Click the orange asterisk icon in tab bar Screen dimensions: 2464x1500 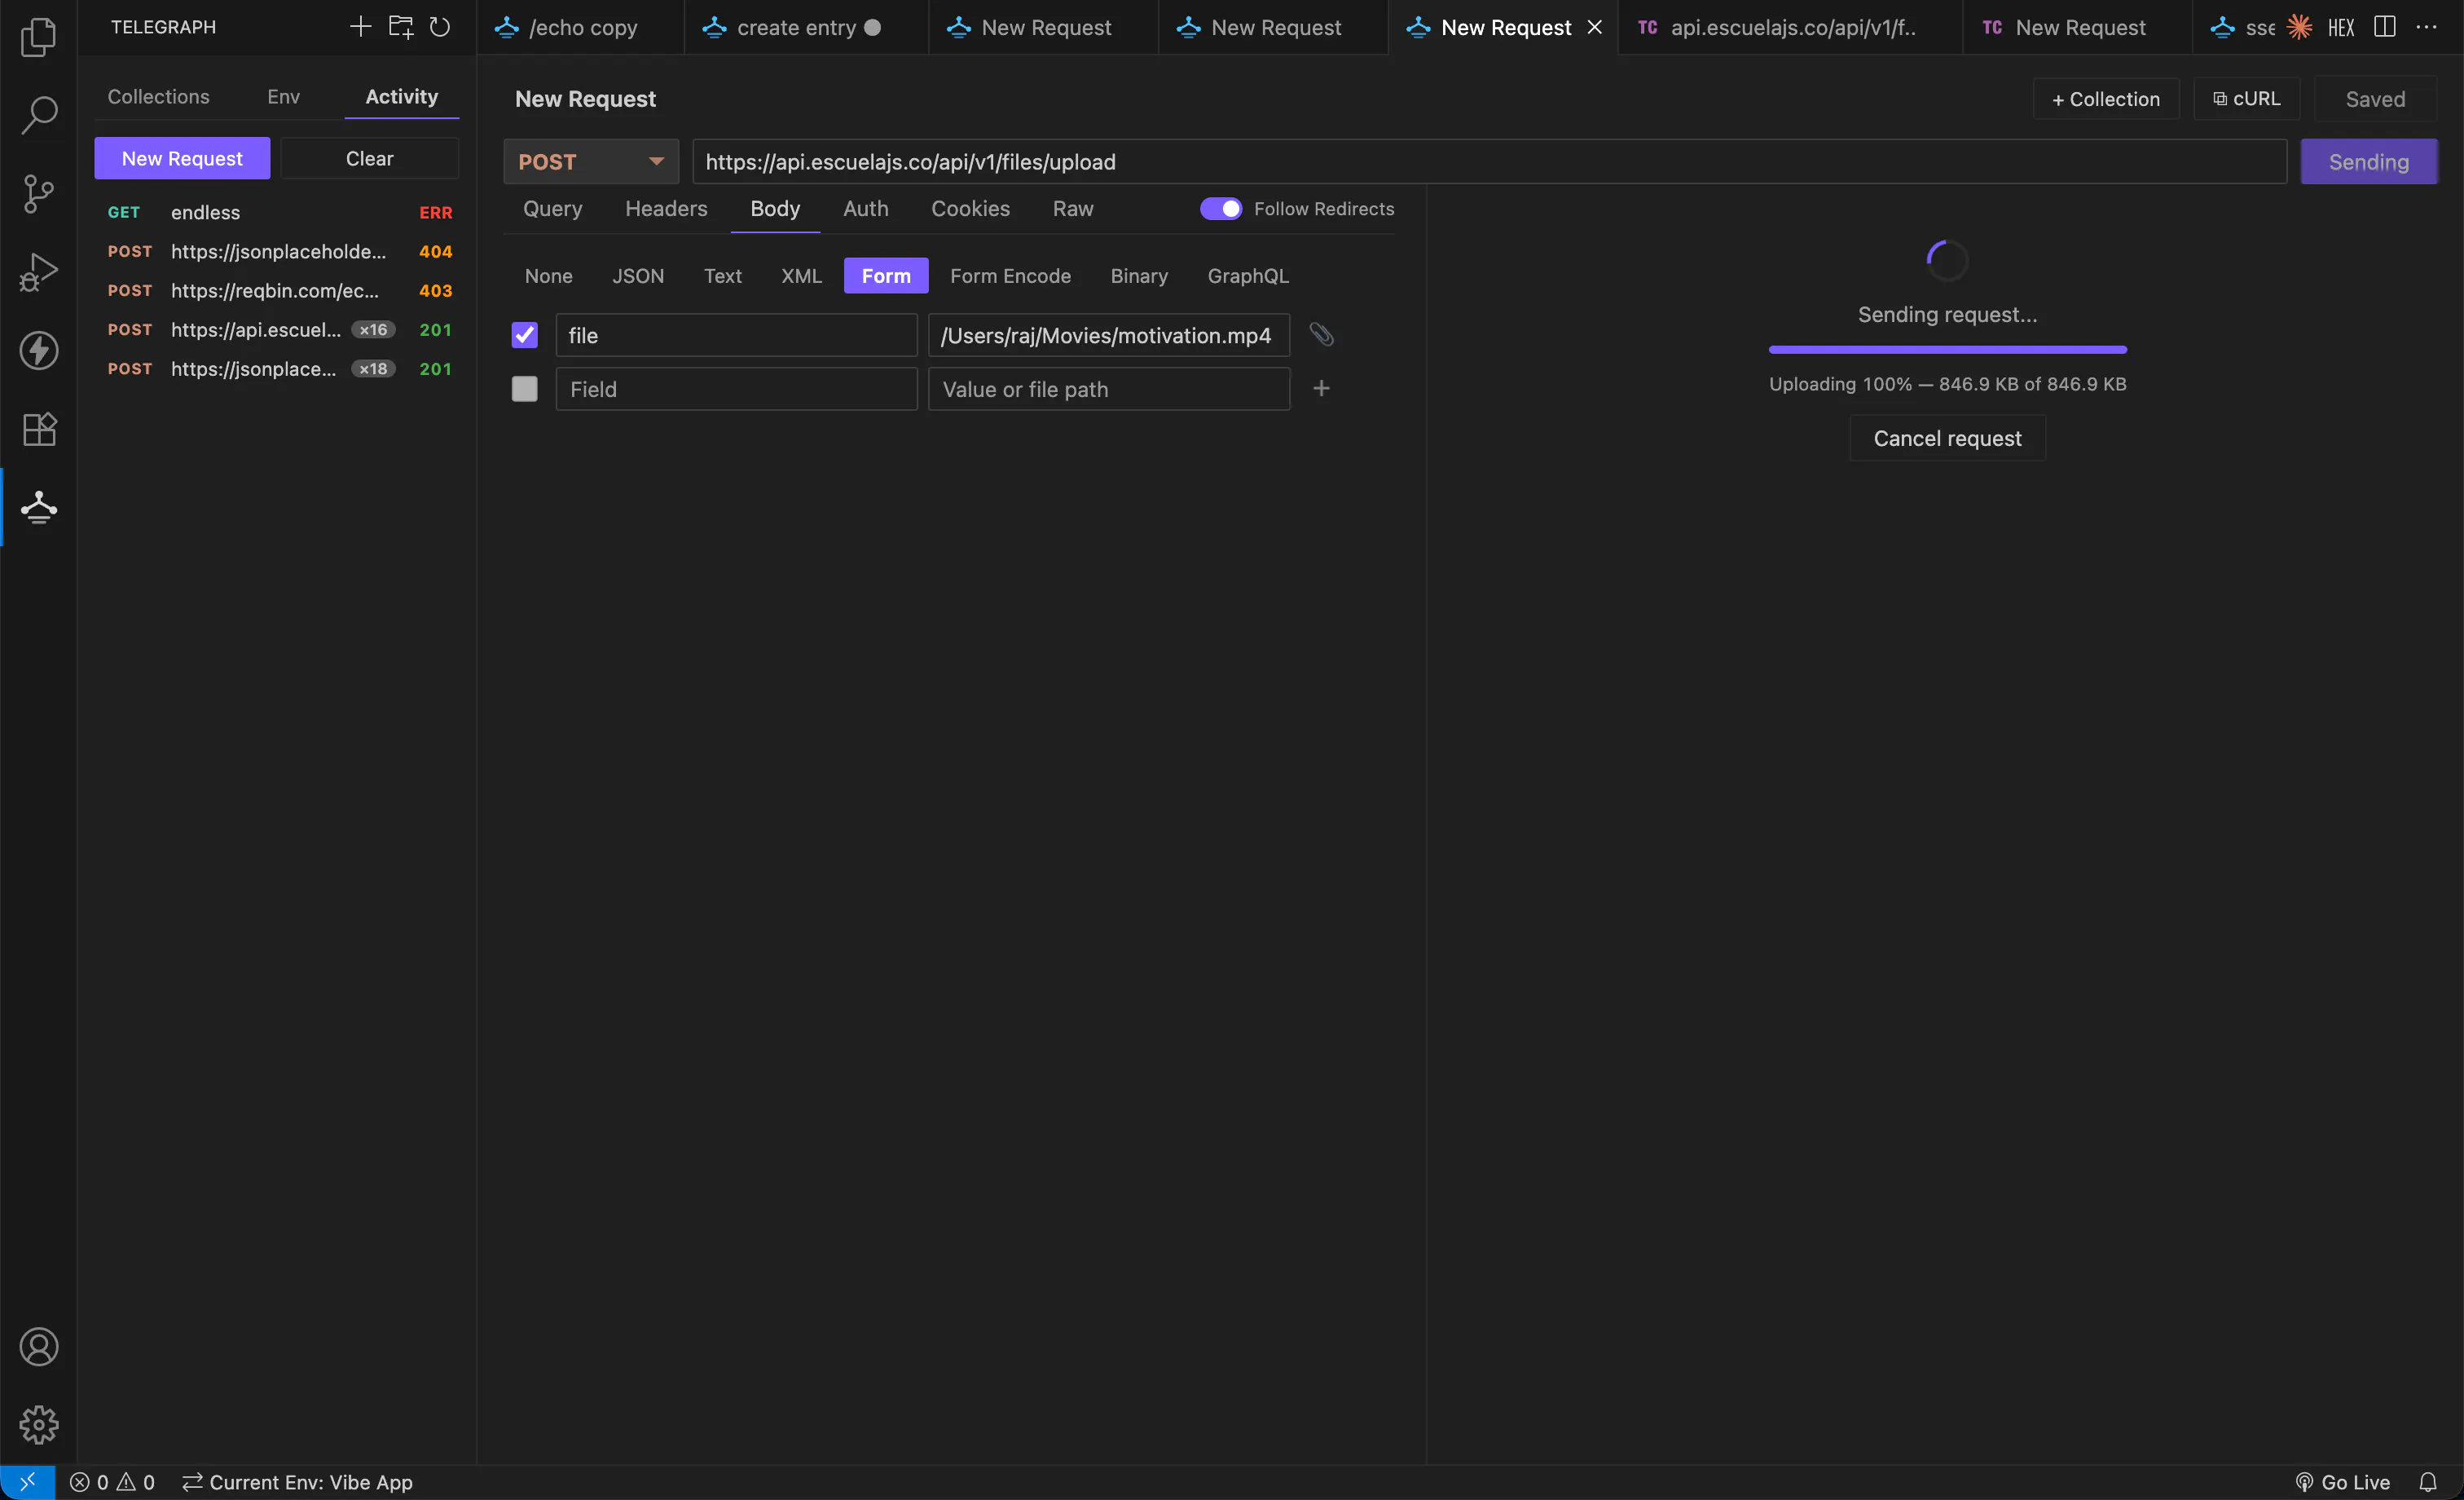tap(2299, 27)
